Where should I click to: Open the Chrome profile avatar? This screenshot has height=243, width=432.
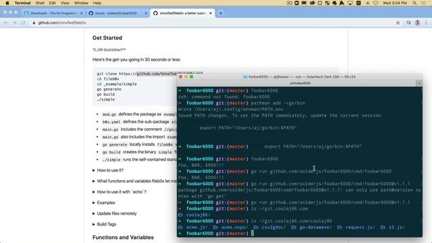click(x=417, y=23)
